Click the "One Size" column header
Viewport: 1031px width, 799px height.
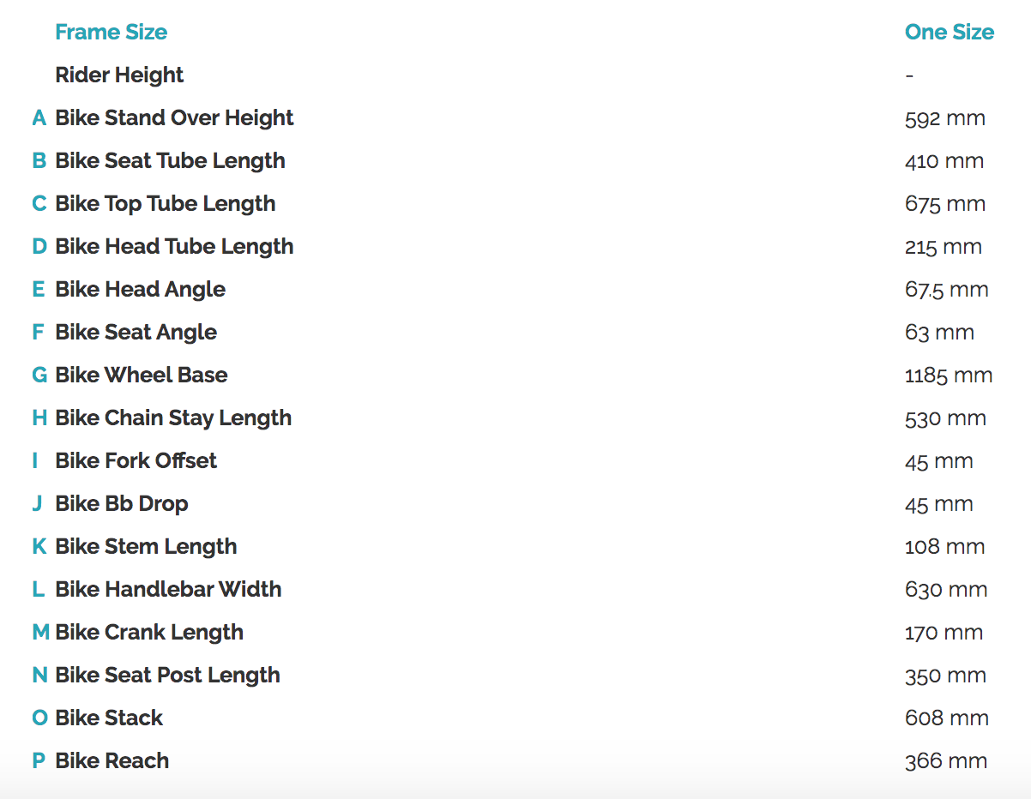[x=949, y=33]
